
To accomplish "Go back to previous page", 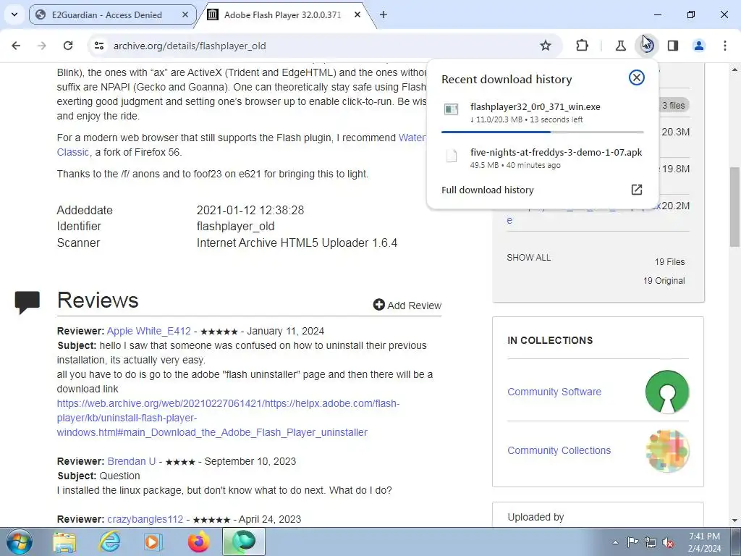I will click(16, 46).
